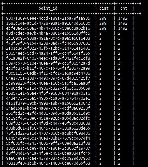Click dist value in 75f3ad22 row

100,133
